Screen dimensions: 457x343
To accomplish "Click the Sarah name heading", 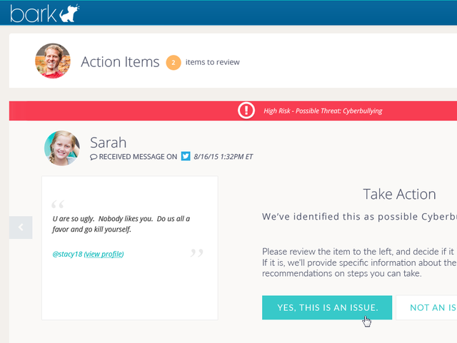I will (108, 143).
